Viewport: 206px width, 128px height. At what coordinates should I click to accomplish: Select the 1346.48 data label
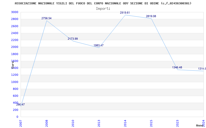tap(177, 67)
